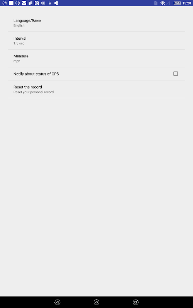
Task: Select Reset the record option
Action: (x=96, y=89)
